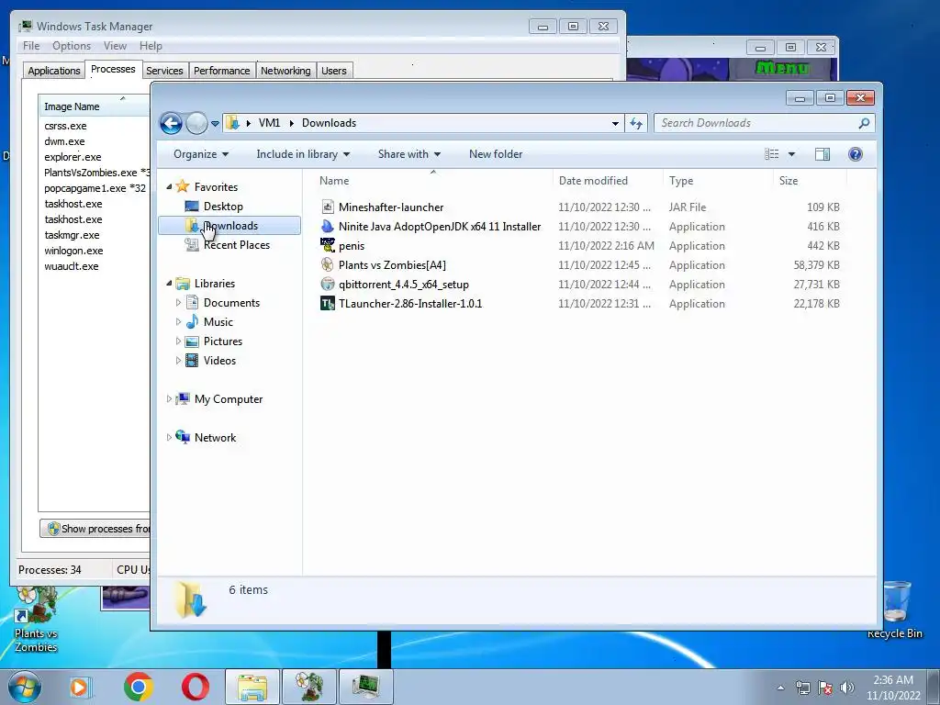Toggle the preview pane
This screenshot has width=940, height=705.
[x=822, y=154]
